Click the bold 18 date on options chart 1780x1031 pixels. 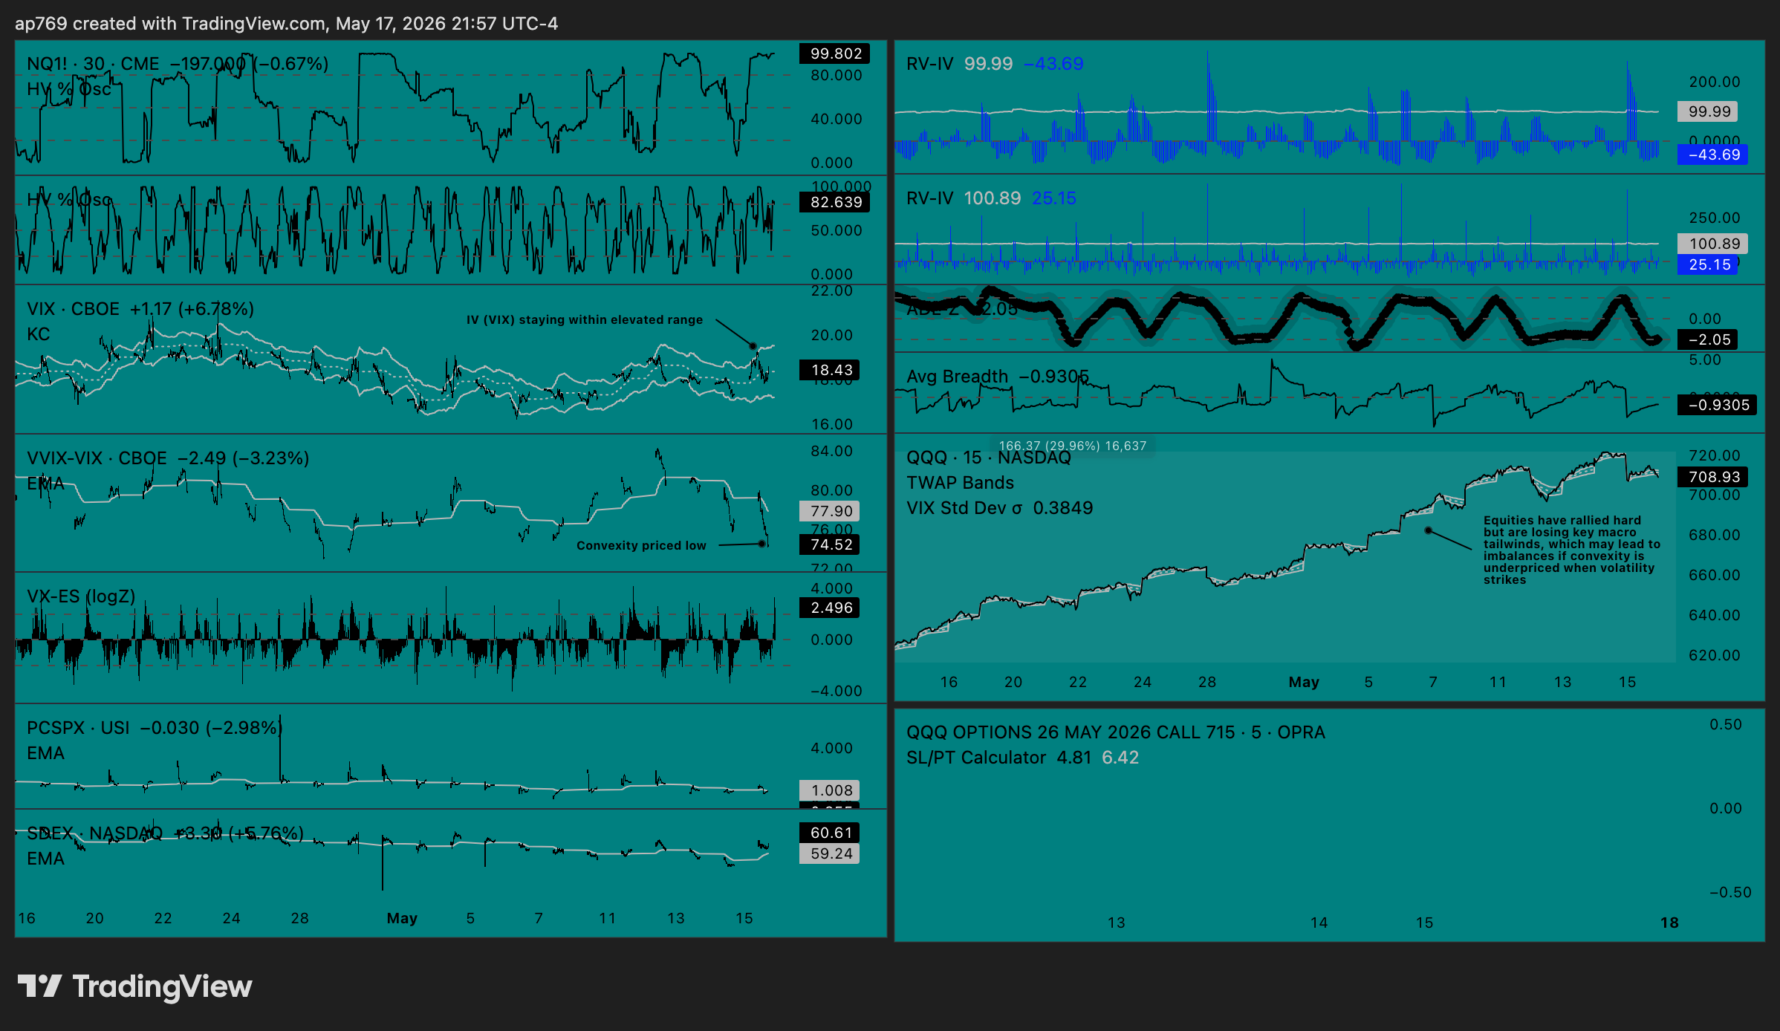[x=1669, y=923]
